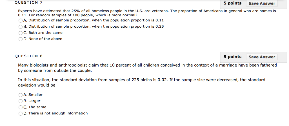
Task: Pick 'There is not enough information' radio button
Action: coord(21,113)
